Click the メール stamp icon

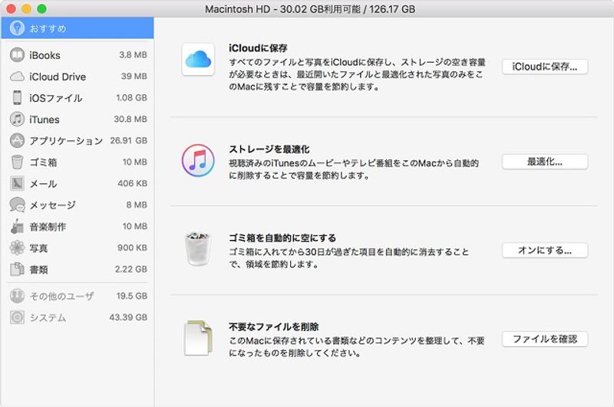coord(17,183)
